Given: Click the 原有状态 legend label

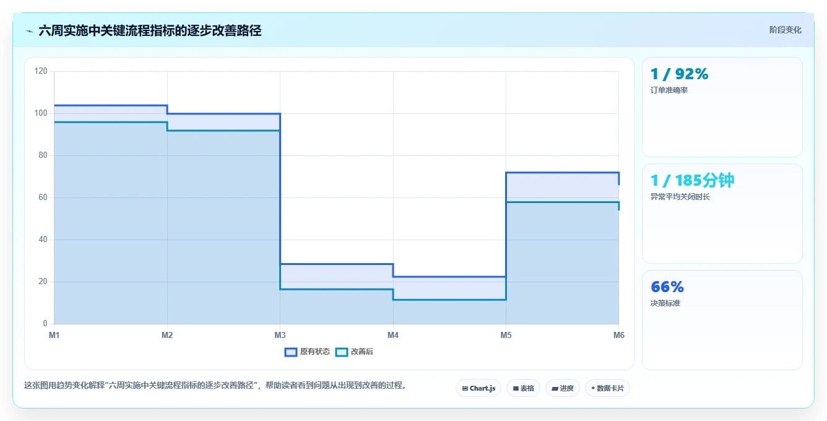Looking at the screenshot, I should coord(315,352).
